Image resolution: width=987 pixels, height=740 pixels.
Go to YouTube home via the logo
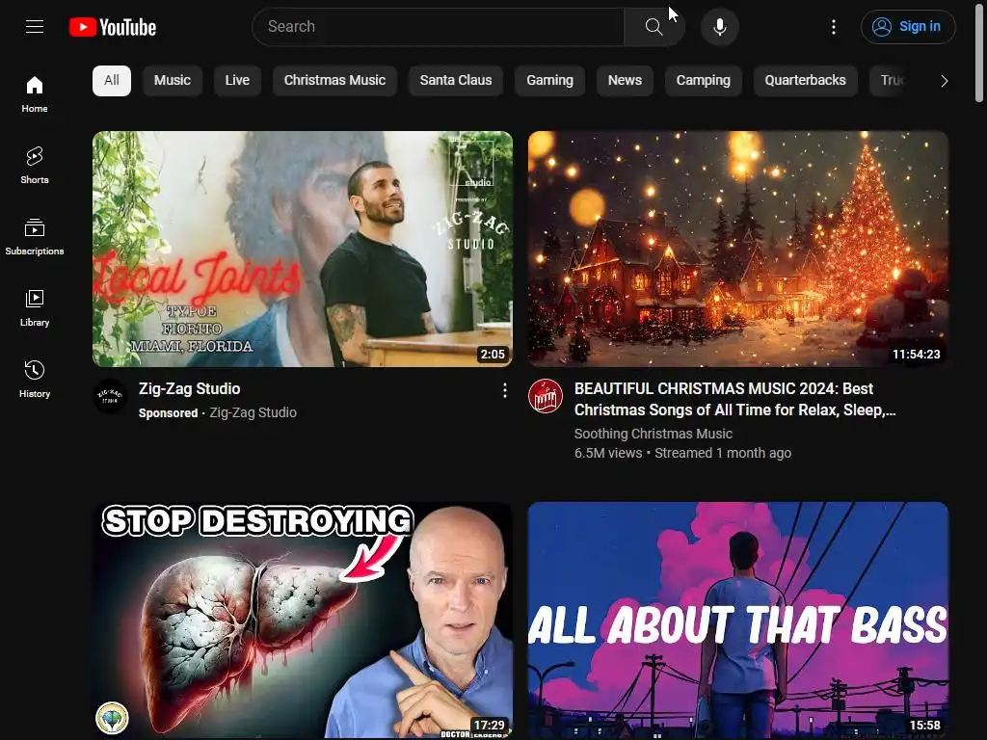click(113, 27)
